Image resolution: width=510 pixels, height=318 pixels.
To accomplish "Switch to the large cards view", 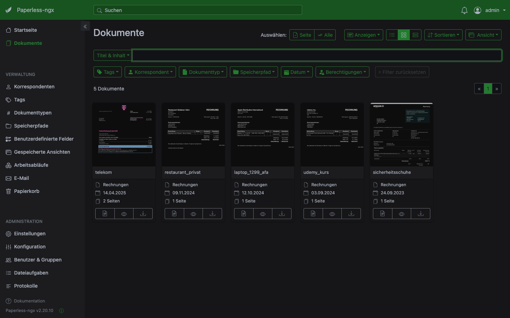I will pyautogui.click(x=415, y=35).
